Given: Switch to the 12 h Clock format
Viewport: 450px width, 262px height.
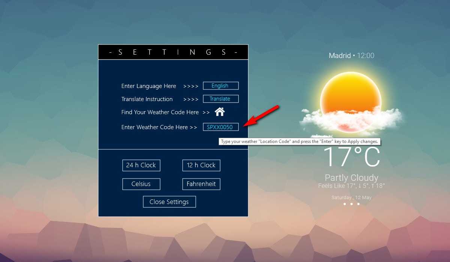Looking at the screenshot, I should [201, 165].
